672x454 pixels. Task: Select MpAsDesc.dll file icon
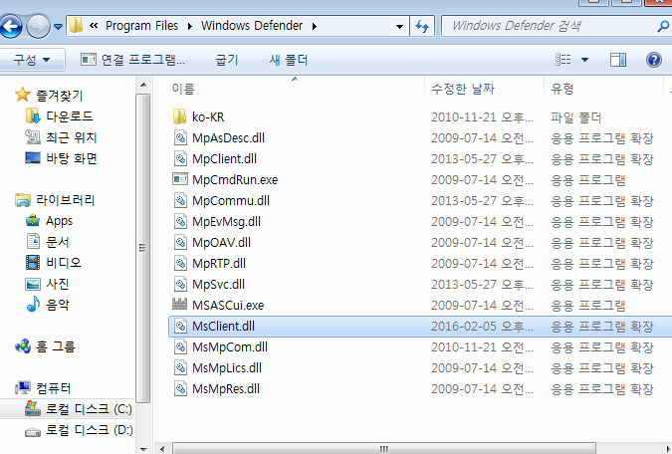tap(180, 137)
